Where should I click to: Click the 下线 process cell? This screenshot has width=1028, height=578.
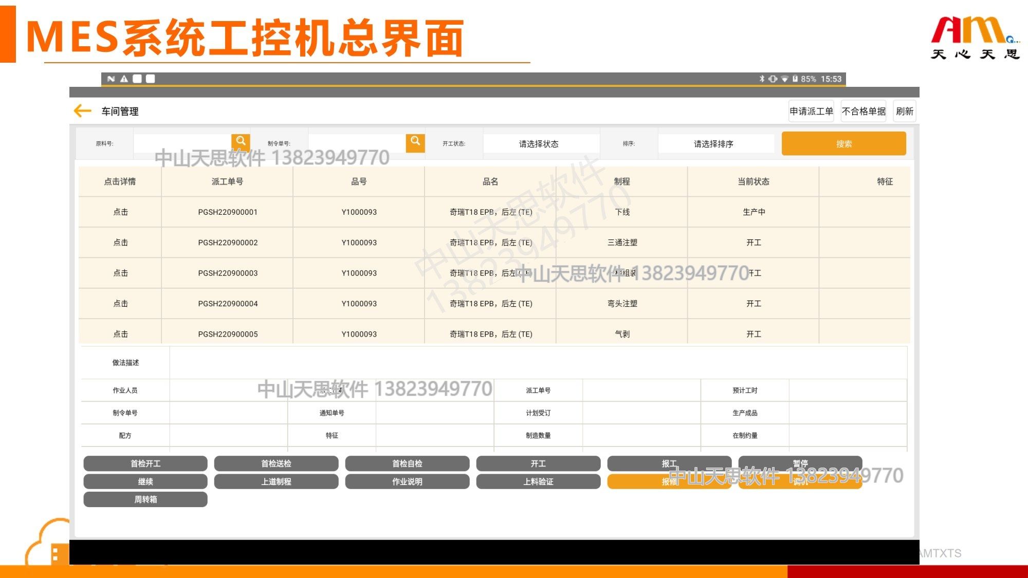[x=622, y=212]
